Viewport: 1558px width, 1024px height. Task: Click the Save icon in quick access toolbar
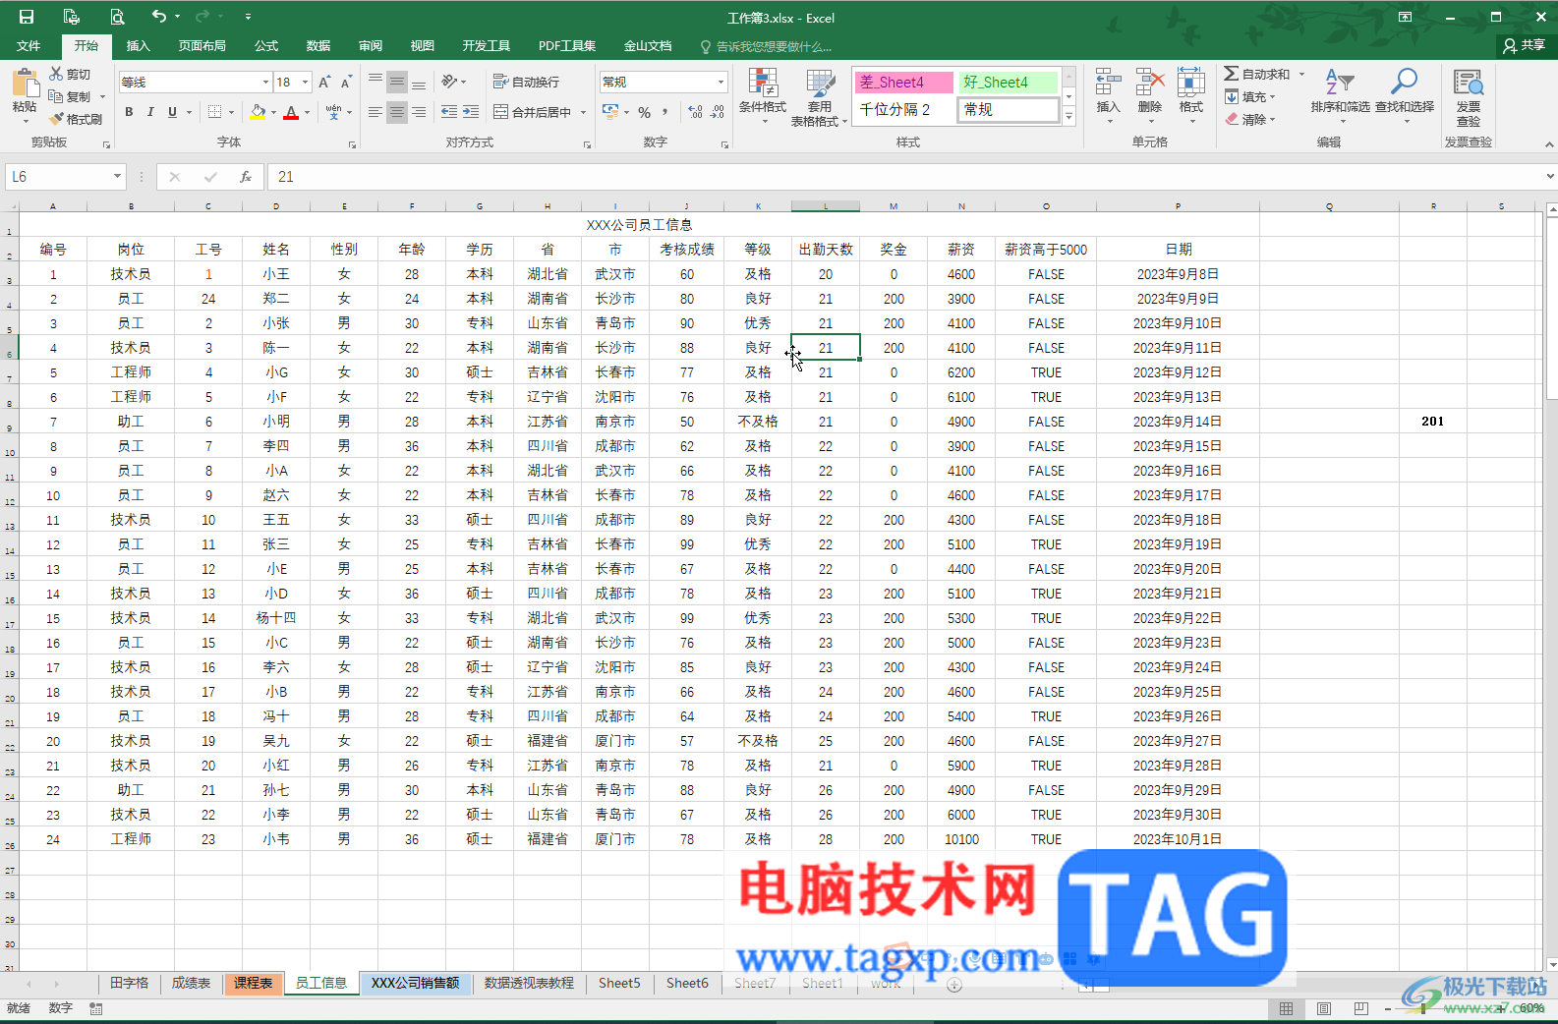tap(27, 17)
